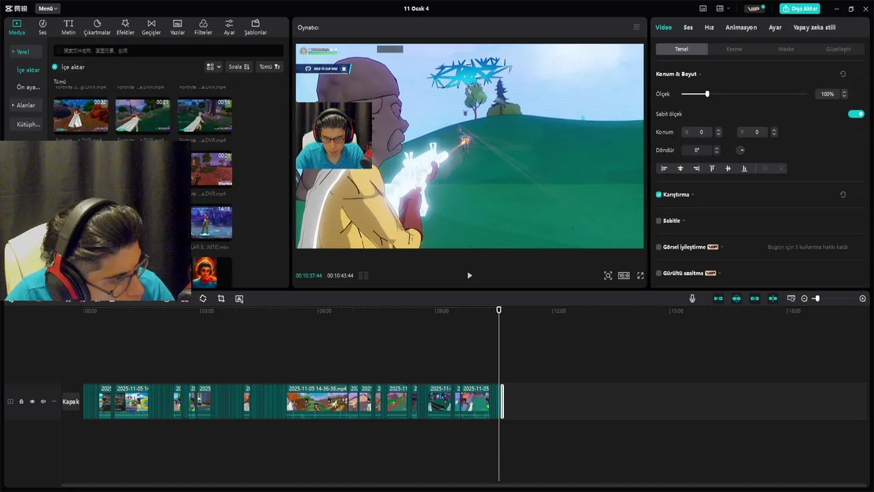The height and width of the screenshot is (492, 874).
Task: Open the layout dropdown in title bar
Action: (x=723, y=9)
